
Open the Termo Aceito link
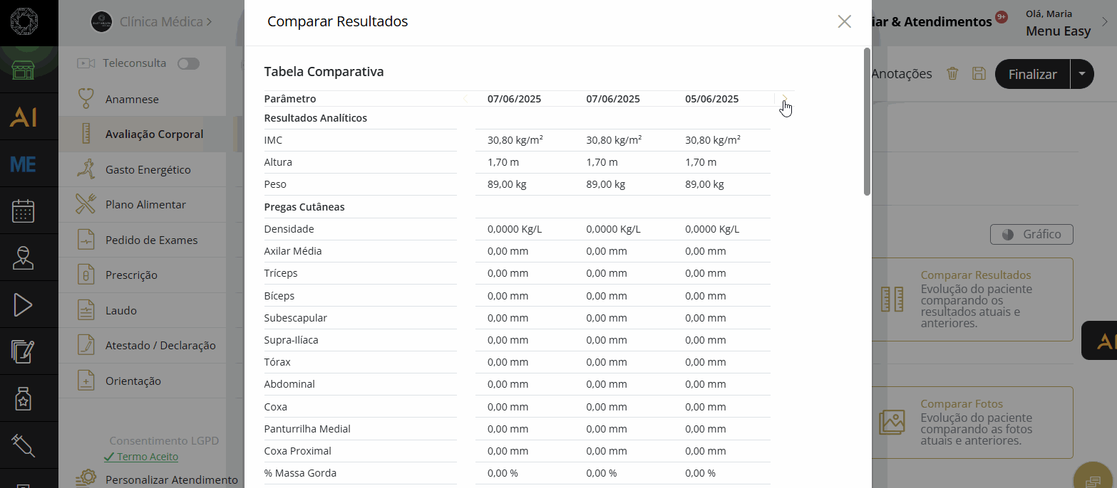coord(147,457)
